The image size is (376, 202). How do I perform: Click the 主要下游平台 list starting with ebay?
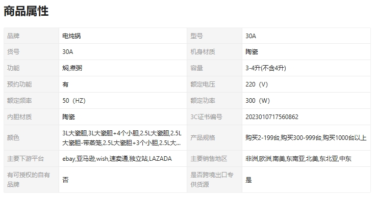coord(117,158)
